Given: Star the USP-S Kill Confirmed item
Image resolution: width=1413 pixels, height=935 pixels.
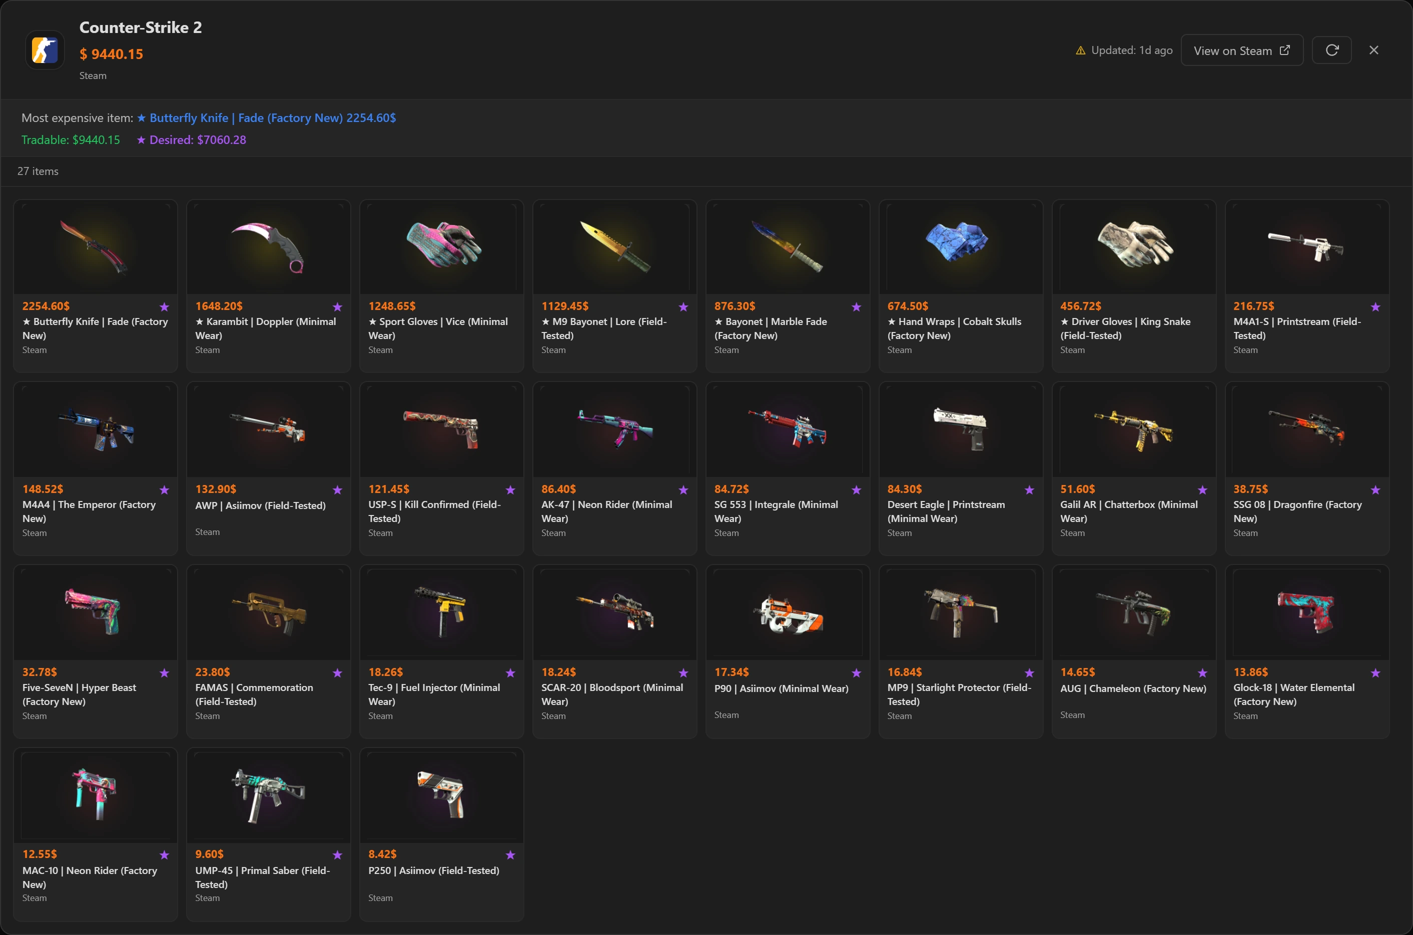Looking at the screenshot, I should [x=510, y=490].
